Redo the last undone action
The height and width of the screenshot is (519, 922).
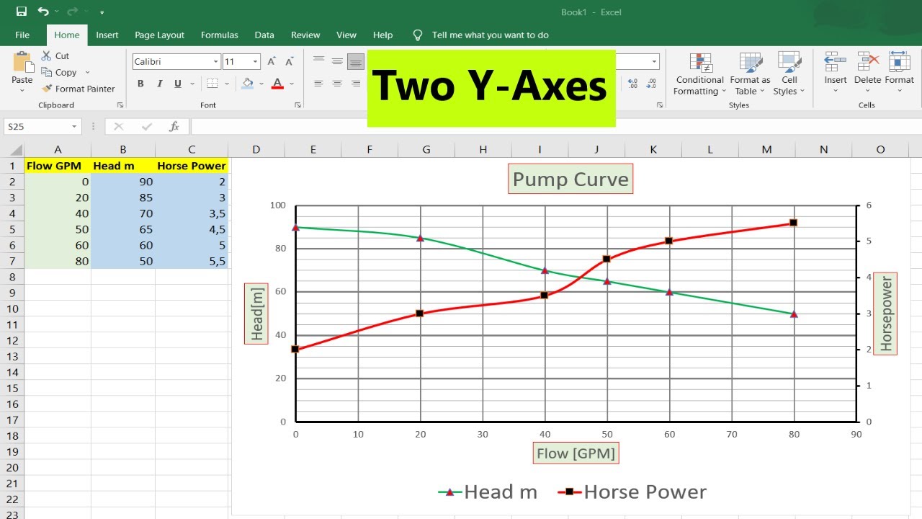(x=71, y=12)
